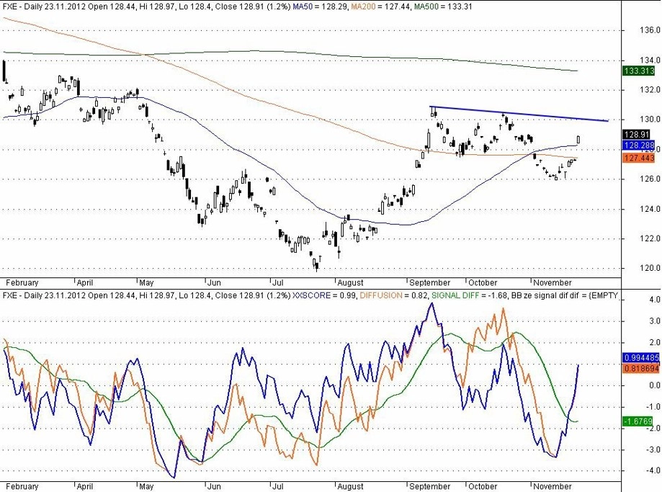
Task: Select the orange 127.443 MA200 value tag
Action: [639, 158]
